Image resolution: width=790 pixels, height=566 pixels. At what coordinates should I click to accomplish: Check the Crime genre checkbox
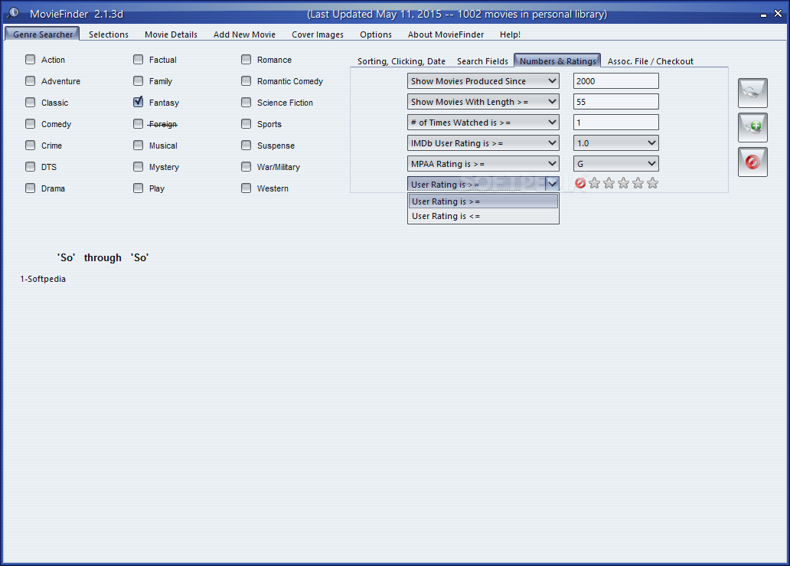pos(30,146)
